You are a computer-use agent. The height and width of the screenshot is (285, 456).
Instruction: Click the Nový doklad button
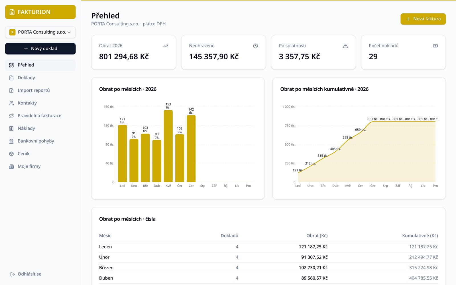[40, 49]
